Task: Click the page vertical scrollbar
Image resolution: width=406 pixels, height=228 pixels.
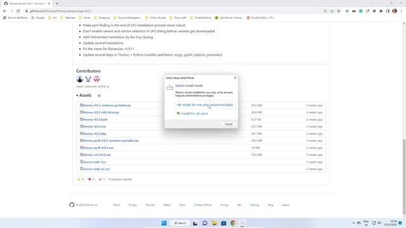Action: (404, 177)
